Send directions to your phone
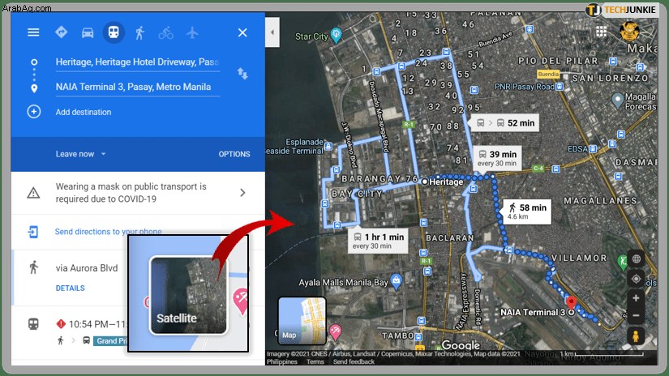This screenshot has width=669, height=376. tap(108, 232)
